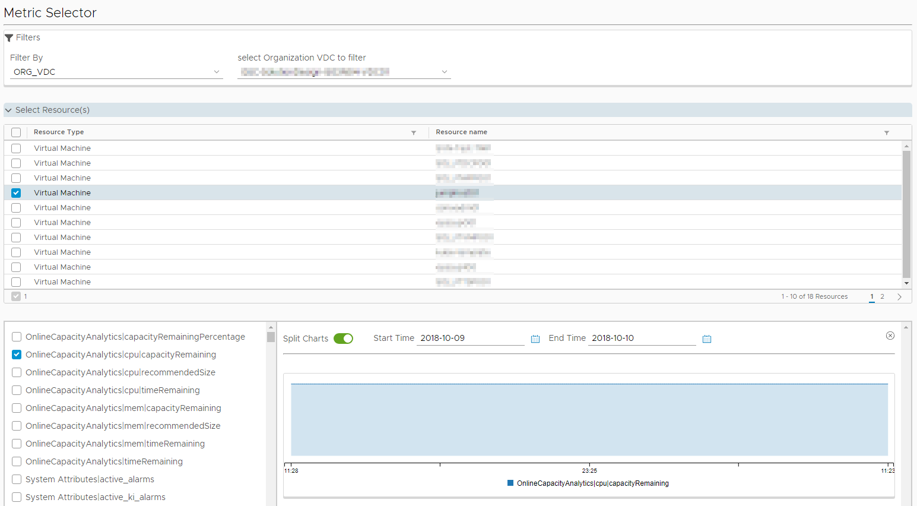Click the OnlineCapacityAnalytics|cpu|capacityRemaining legend label
This screenshot has height=506, width=917.
[593, 483]
